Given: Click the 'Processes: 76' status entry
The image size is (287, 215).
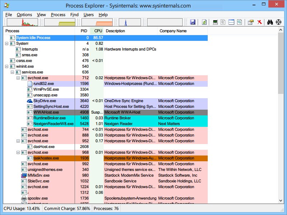Looking at the screenshot, I should click(106, 209).
